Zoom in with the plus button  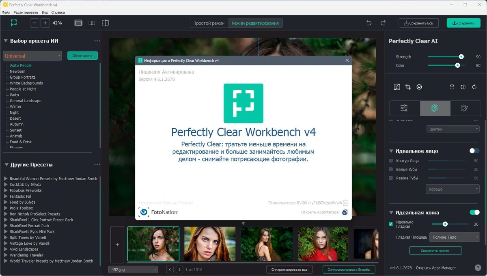click(x=45, y=23)
